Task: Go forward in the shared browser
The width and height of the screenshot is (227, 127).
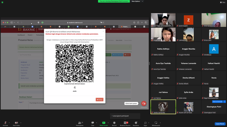Action: [x=22, y=23]
